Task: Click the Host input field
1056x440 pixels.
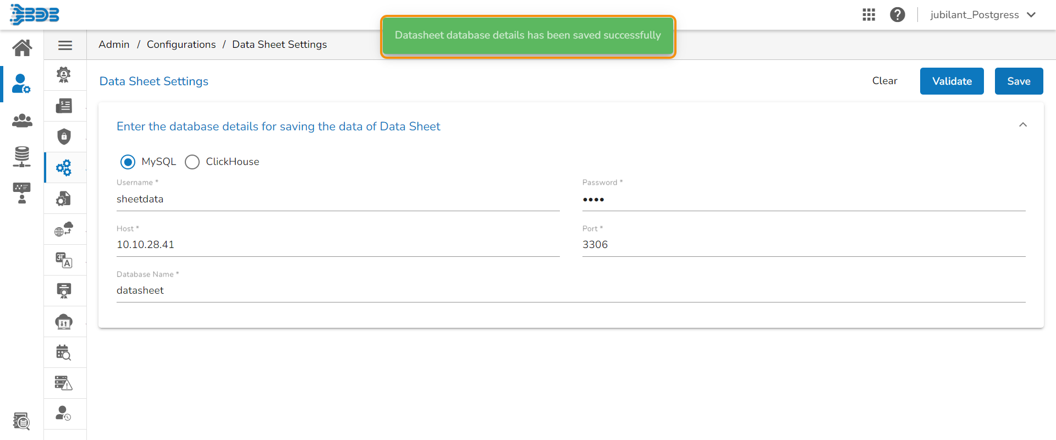Action: [338, 245]
